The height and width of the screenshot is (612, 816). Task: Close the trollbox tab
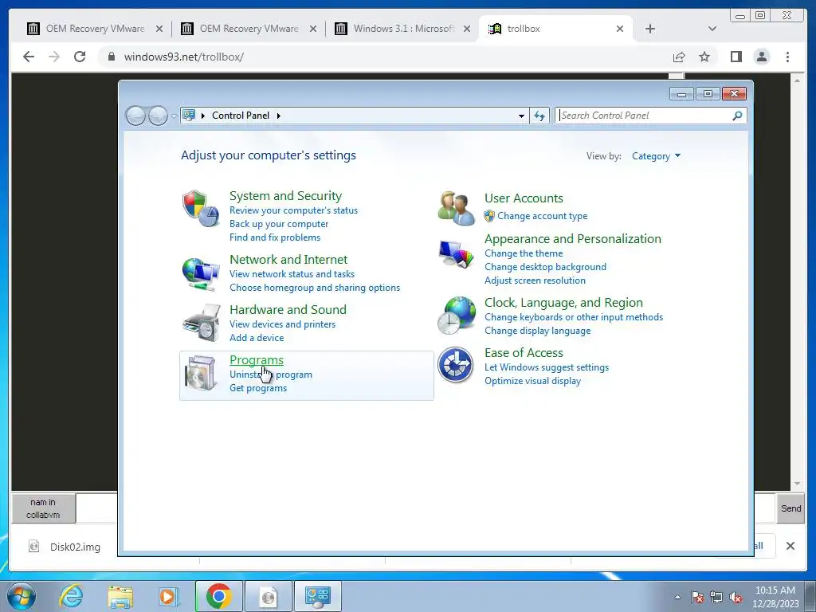click(x=620, y=29)
